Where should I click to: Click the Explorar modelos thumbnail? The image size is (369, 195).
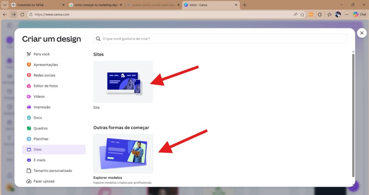tap(123, 154)
